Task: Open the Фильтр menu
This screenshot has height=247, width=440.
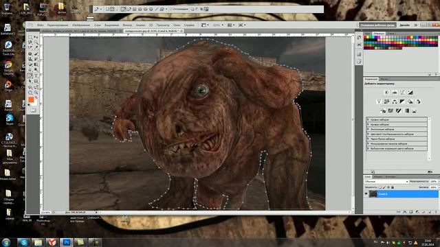Action: click(x=127, y=25)
